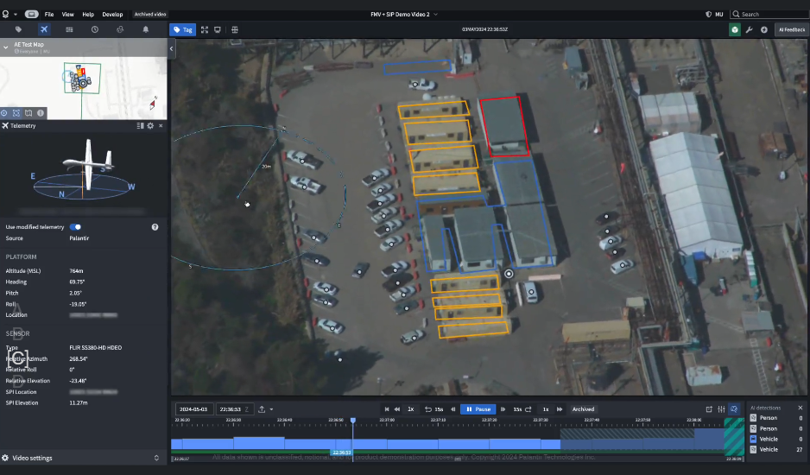Collapse the left sidebar with the arrow handle
810x475 pixels.
172,48
